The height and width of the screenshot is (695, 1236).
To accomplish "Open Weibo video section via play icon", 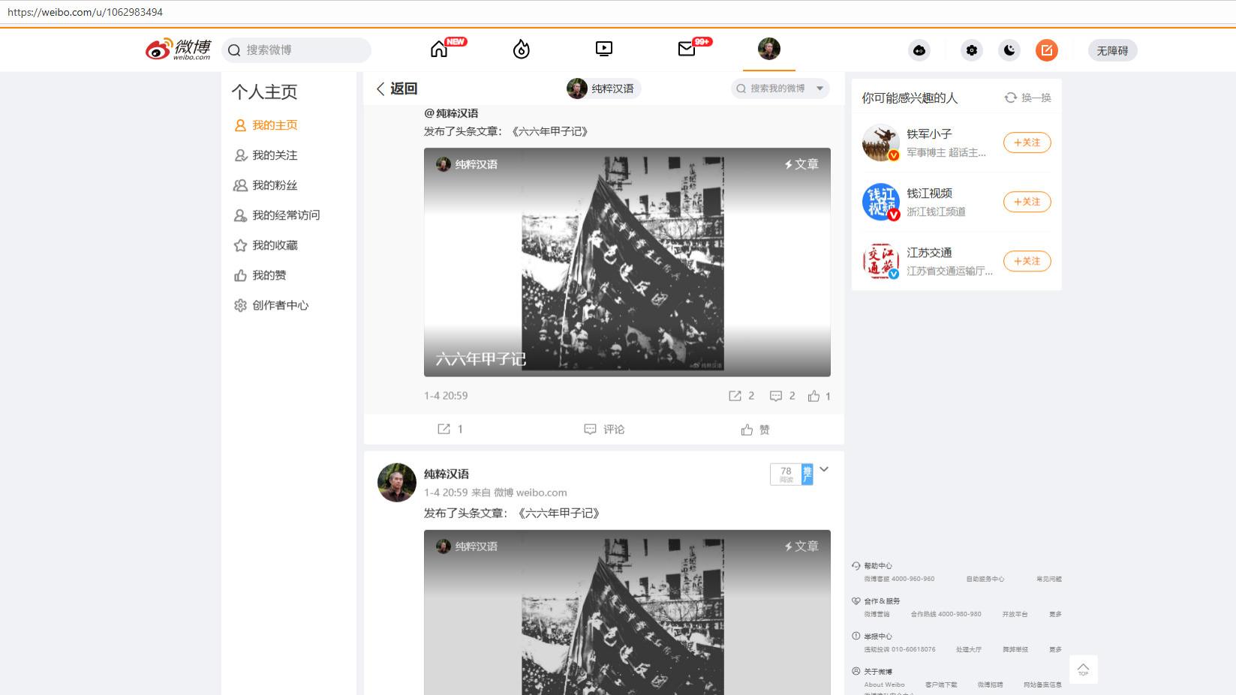I will pos(603,48).
